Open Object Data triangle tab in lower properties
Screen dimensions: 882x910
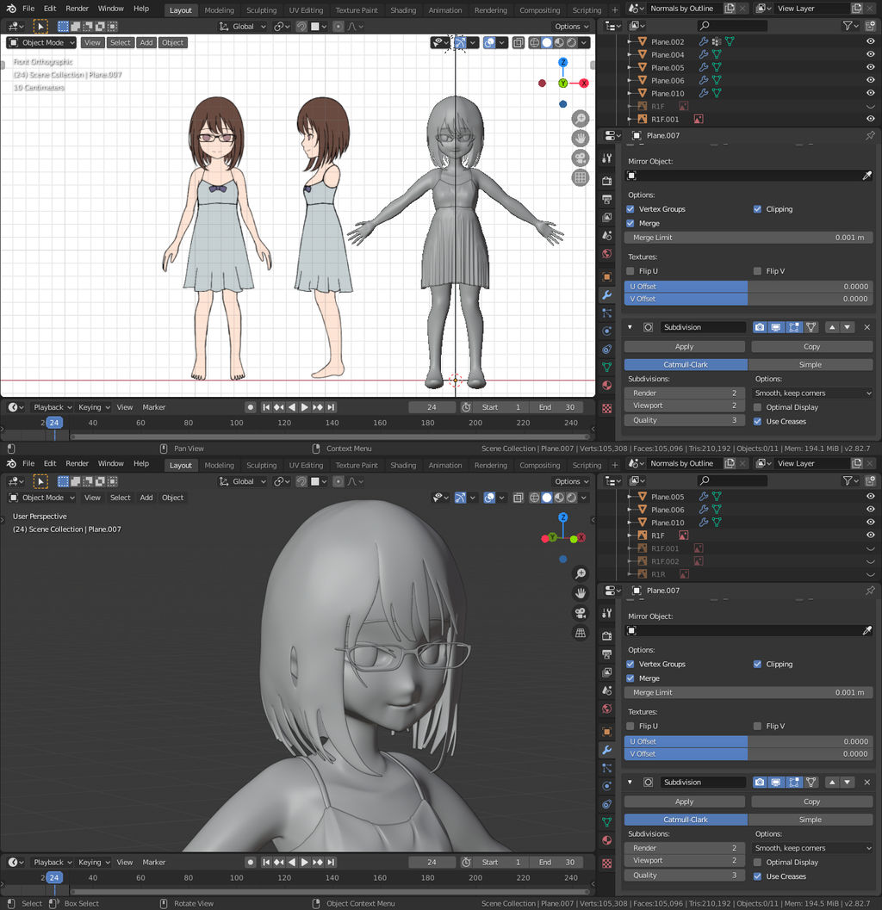[607, 821]
